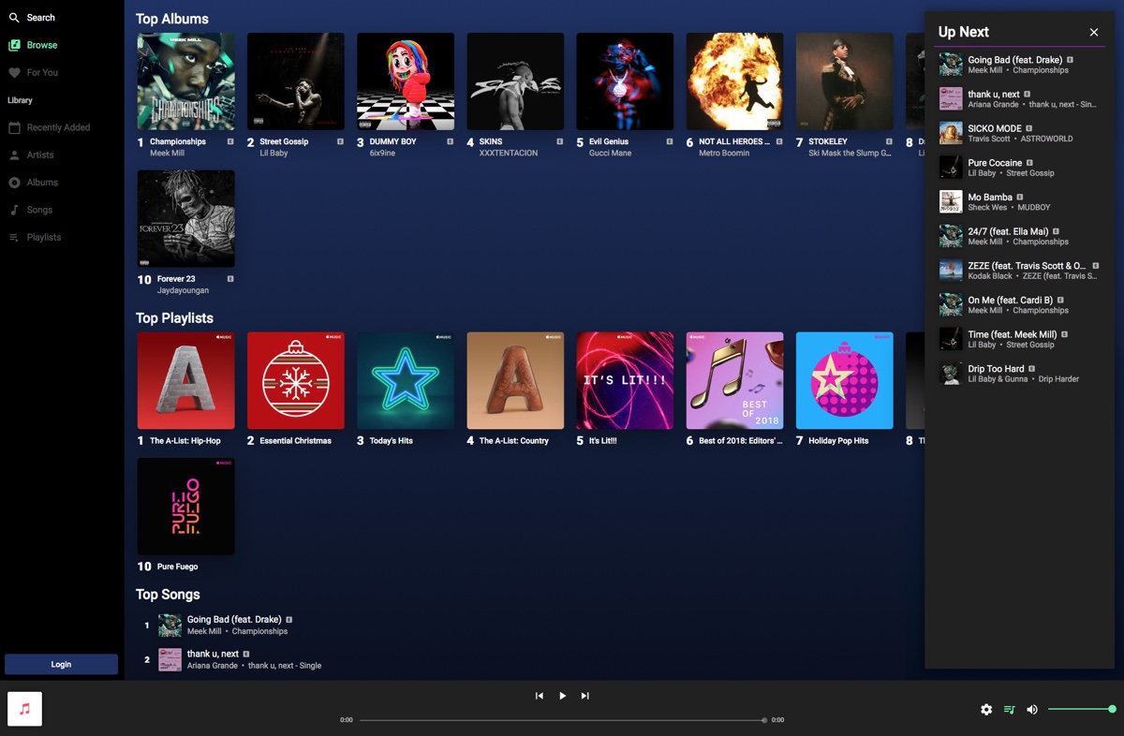This screenshot has height=736, width=1124.
Task: Open Recently Added in Library
Action: pyautogui.click(x=58, y=127)
